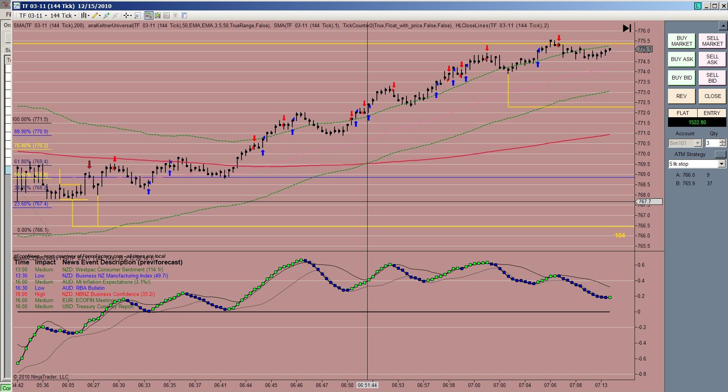Screen dimensions: 728x392
Task: Open the 144 Tick interval dropdown
Action: point(63,15)
